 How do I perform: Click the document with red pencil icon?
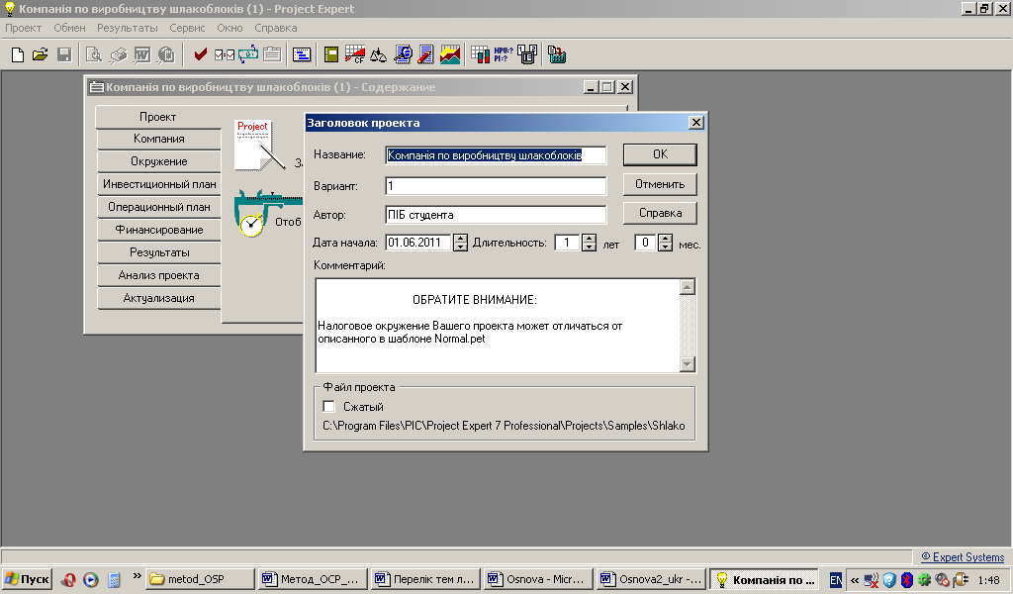425,54
